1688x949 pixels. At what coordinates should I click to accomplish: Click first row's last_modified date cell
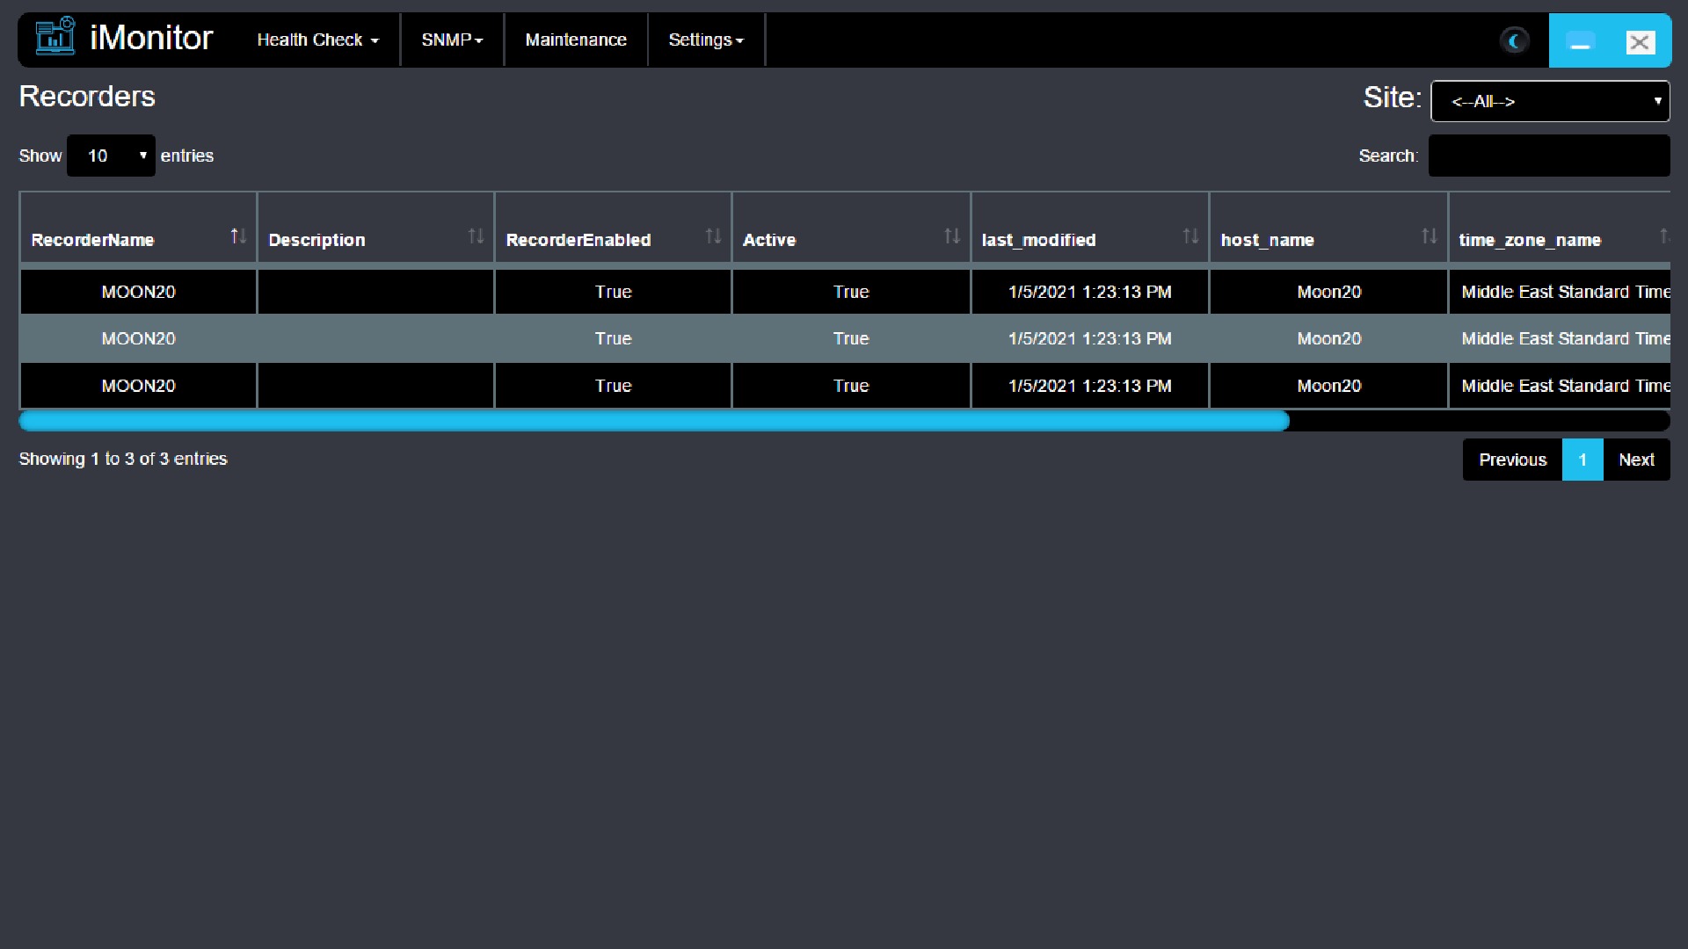[x=1090, y=292]
